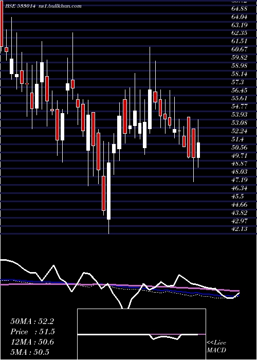Select the 42.97 price axis label
Screen dimensions: 257x360
pos(240,221)
